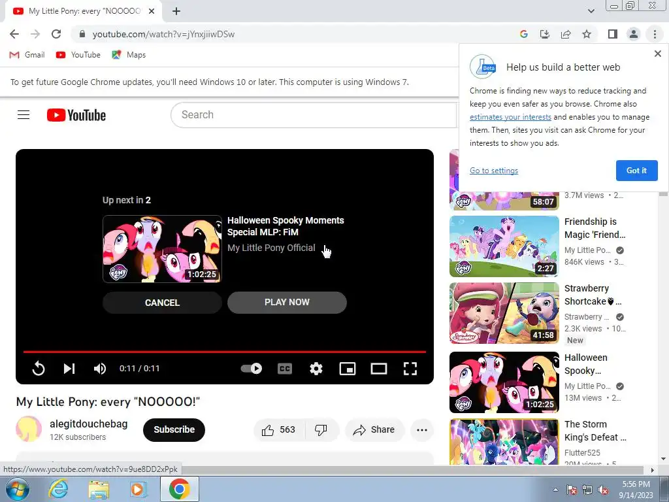Viewport: 669px width, 502px height.
Task: Toggle closed captions CC
Action: (x=285, y=369)
